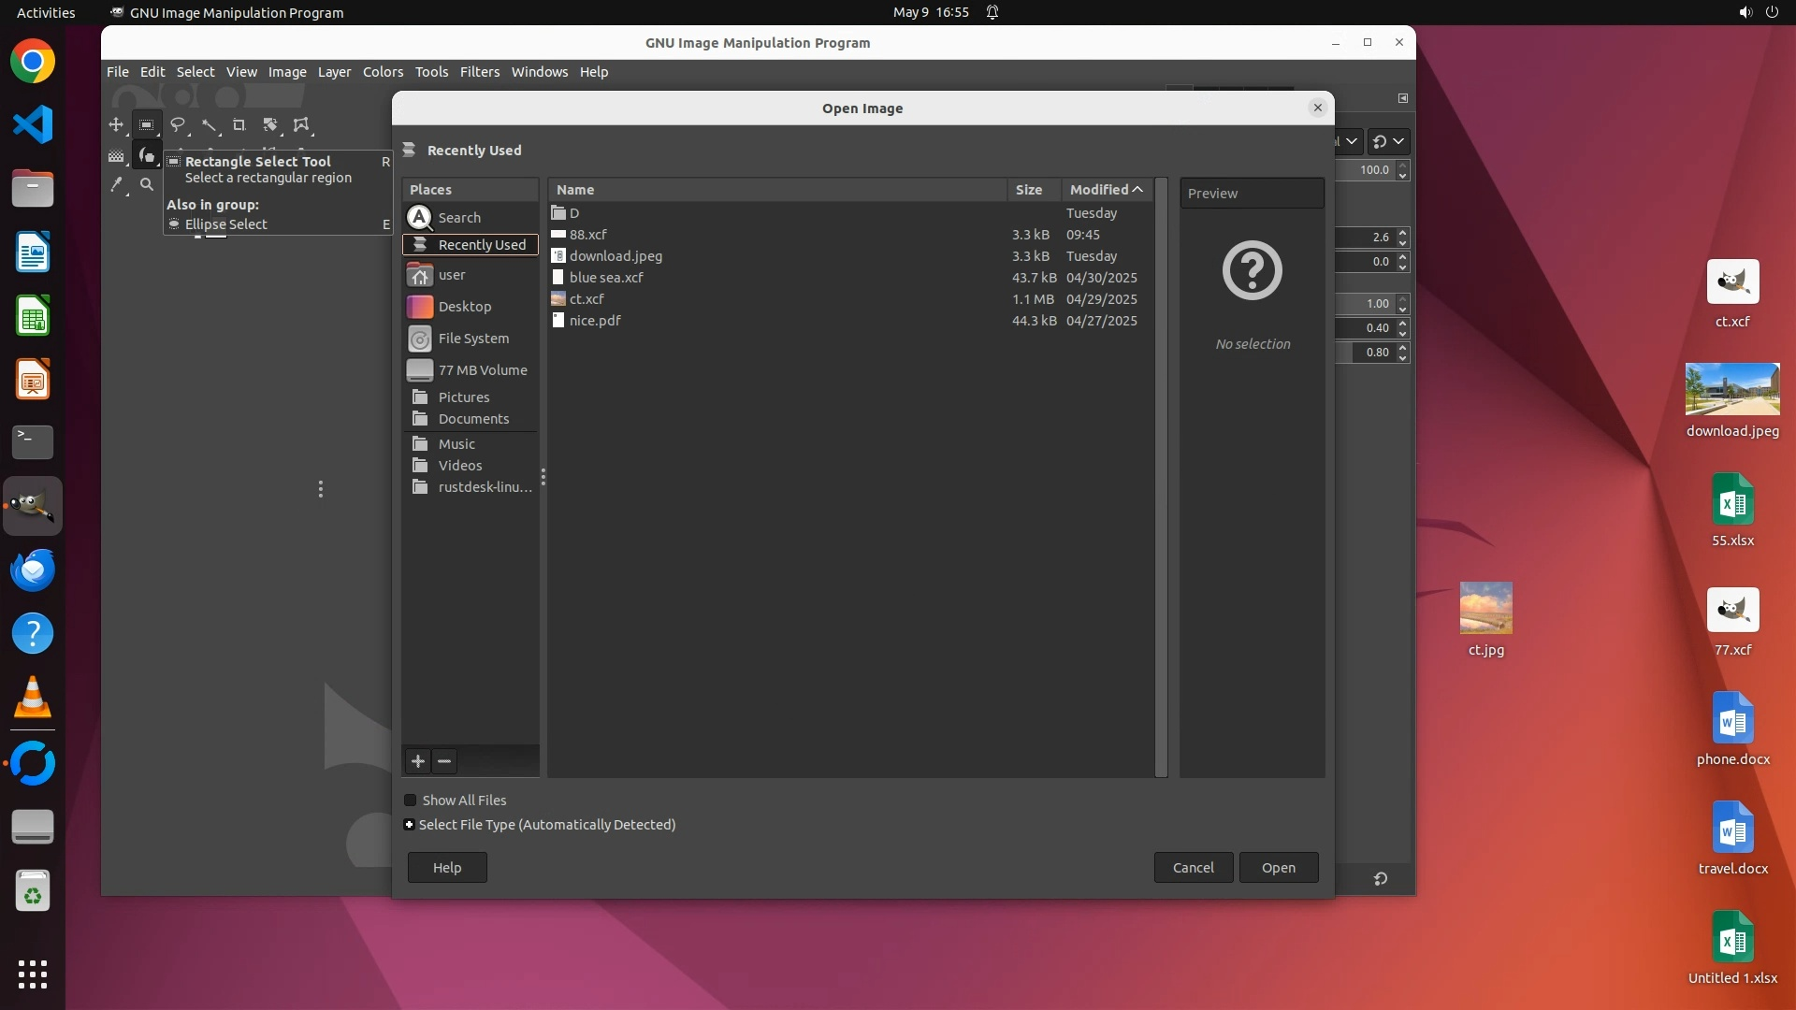Select the Color Picker eyedropper tool

pos(116,185)
